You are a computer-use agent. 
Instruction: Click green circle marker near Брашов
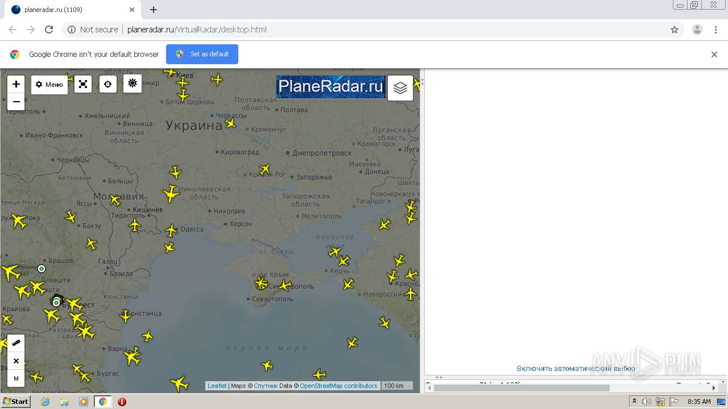42,269
